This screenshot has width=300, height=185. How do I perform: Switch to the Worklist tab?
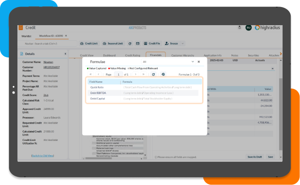(26, 36)
